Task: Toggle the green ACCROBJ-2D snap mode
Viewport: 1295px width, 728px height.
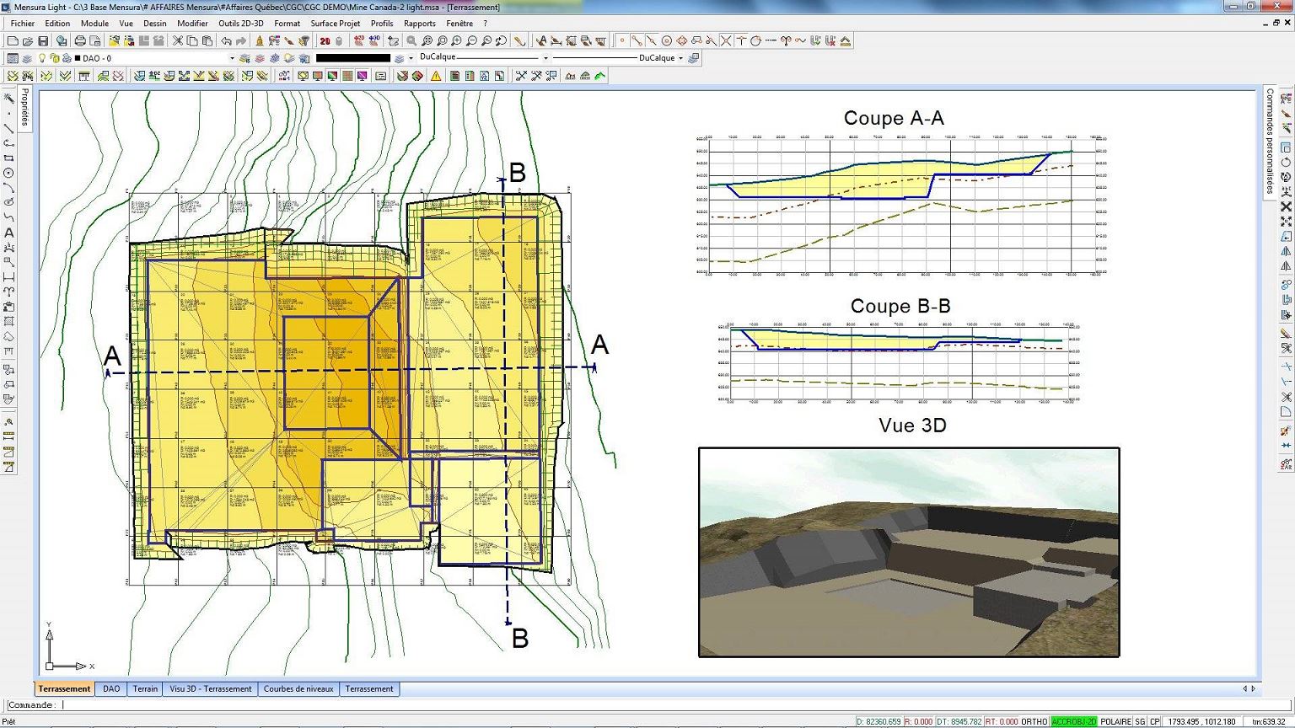Action: pyautogui.click(x=1074, y=722)
